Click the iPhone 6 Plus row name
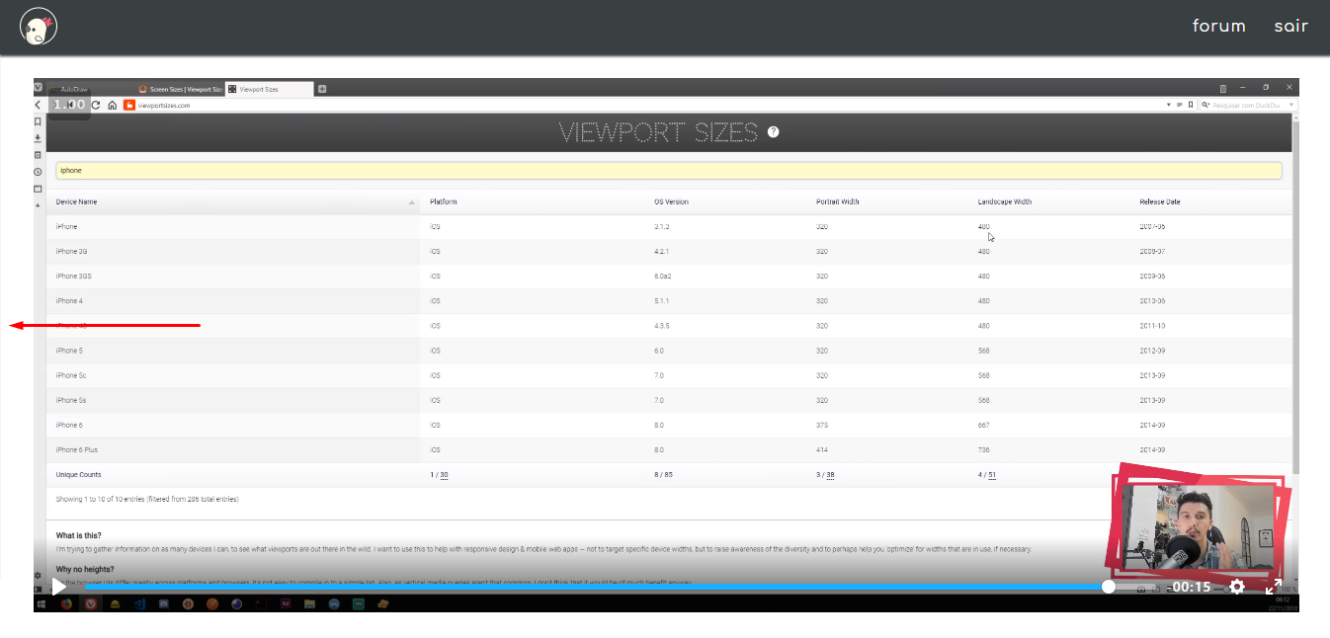 click(77, 449)
